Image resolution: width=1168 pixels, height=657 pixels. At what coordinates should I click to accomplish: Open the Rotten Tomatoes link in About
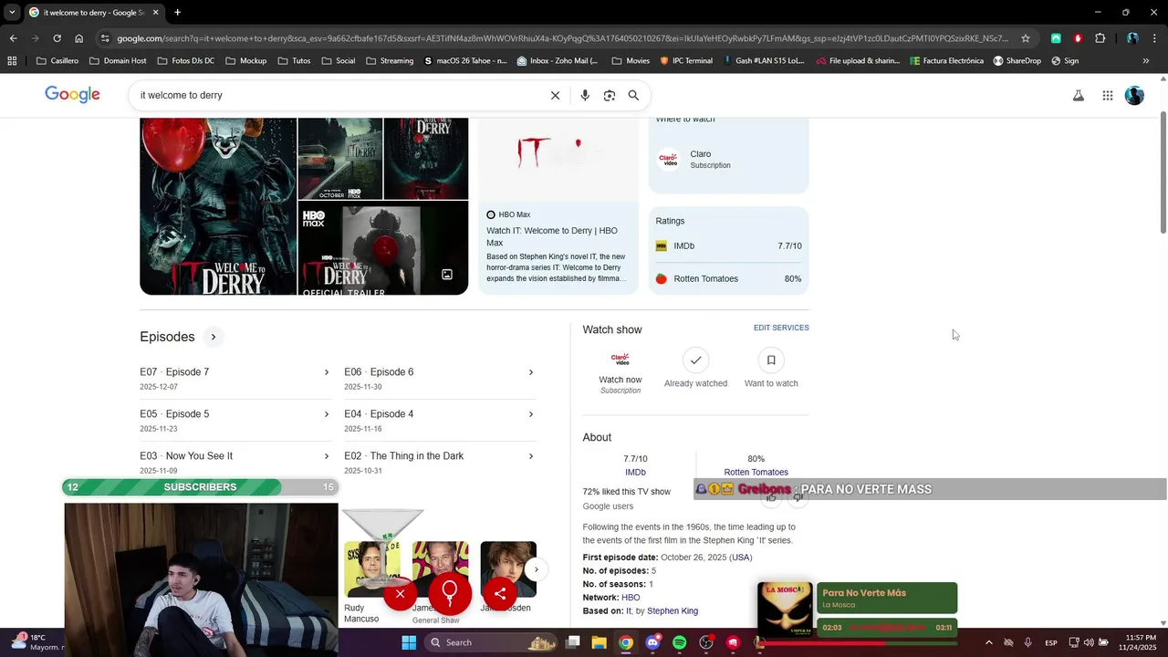point(756,472)
